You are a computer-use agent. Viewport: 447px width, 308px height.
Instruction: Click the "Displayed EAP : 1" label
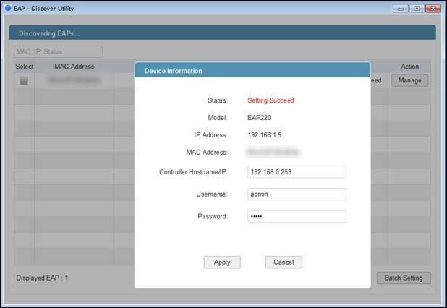[42, 278]
